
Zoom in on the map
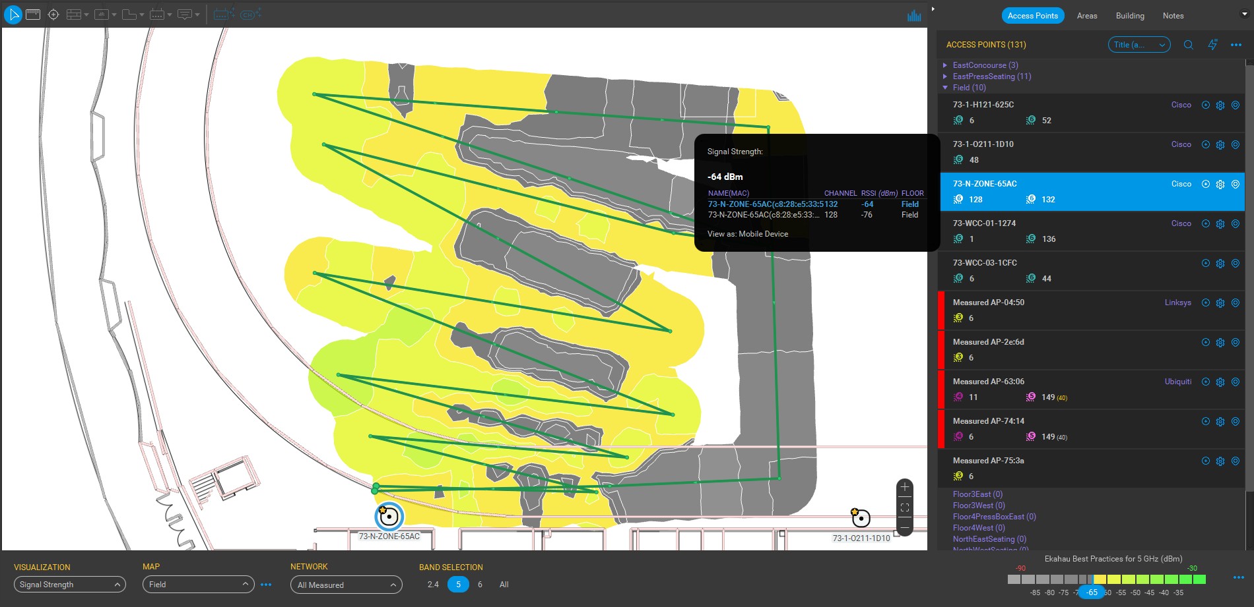pyautogui.click(x=905, y=488)
